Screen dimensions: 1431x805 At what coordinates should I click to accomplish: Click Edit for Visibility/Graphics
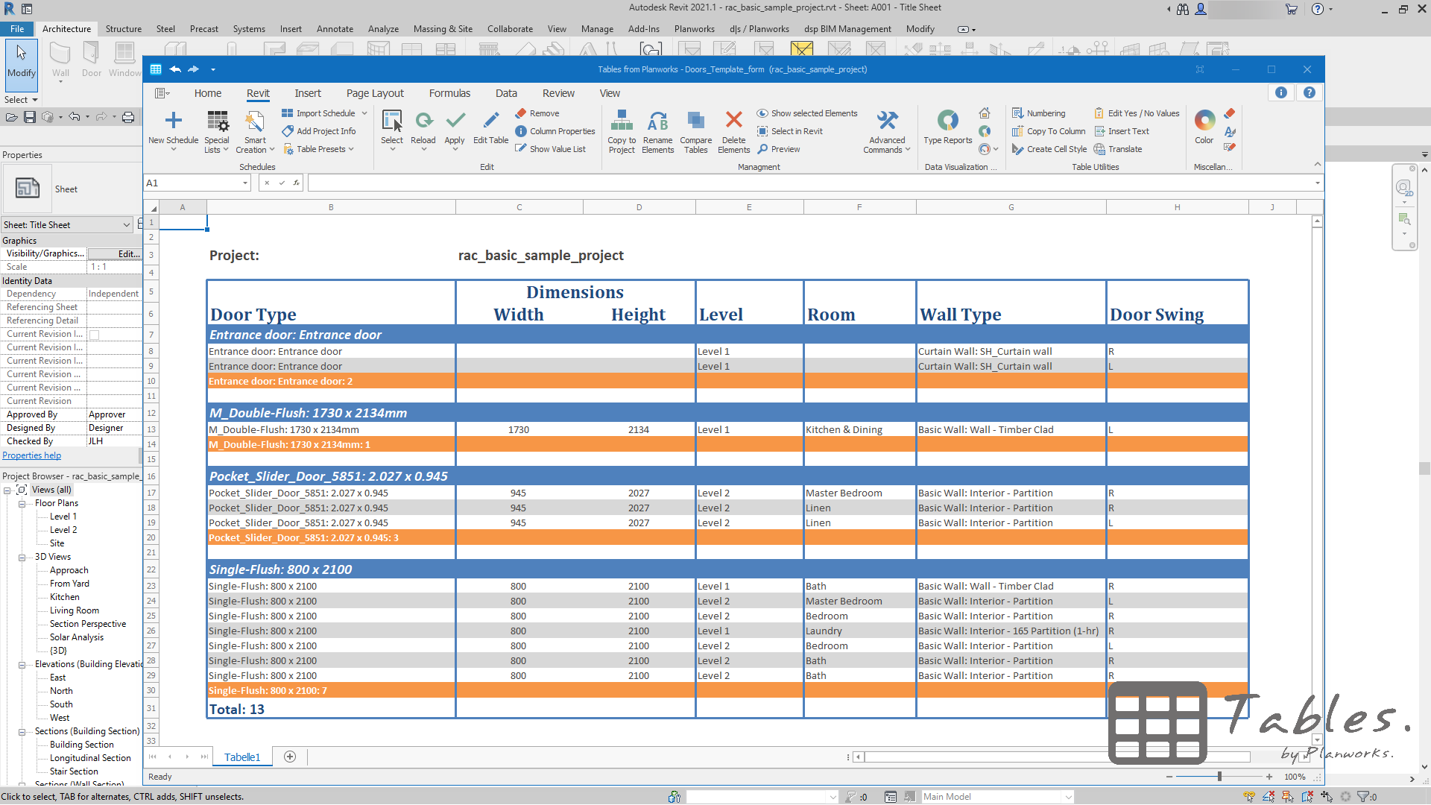coord(116,253)
